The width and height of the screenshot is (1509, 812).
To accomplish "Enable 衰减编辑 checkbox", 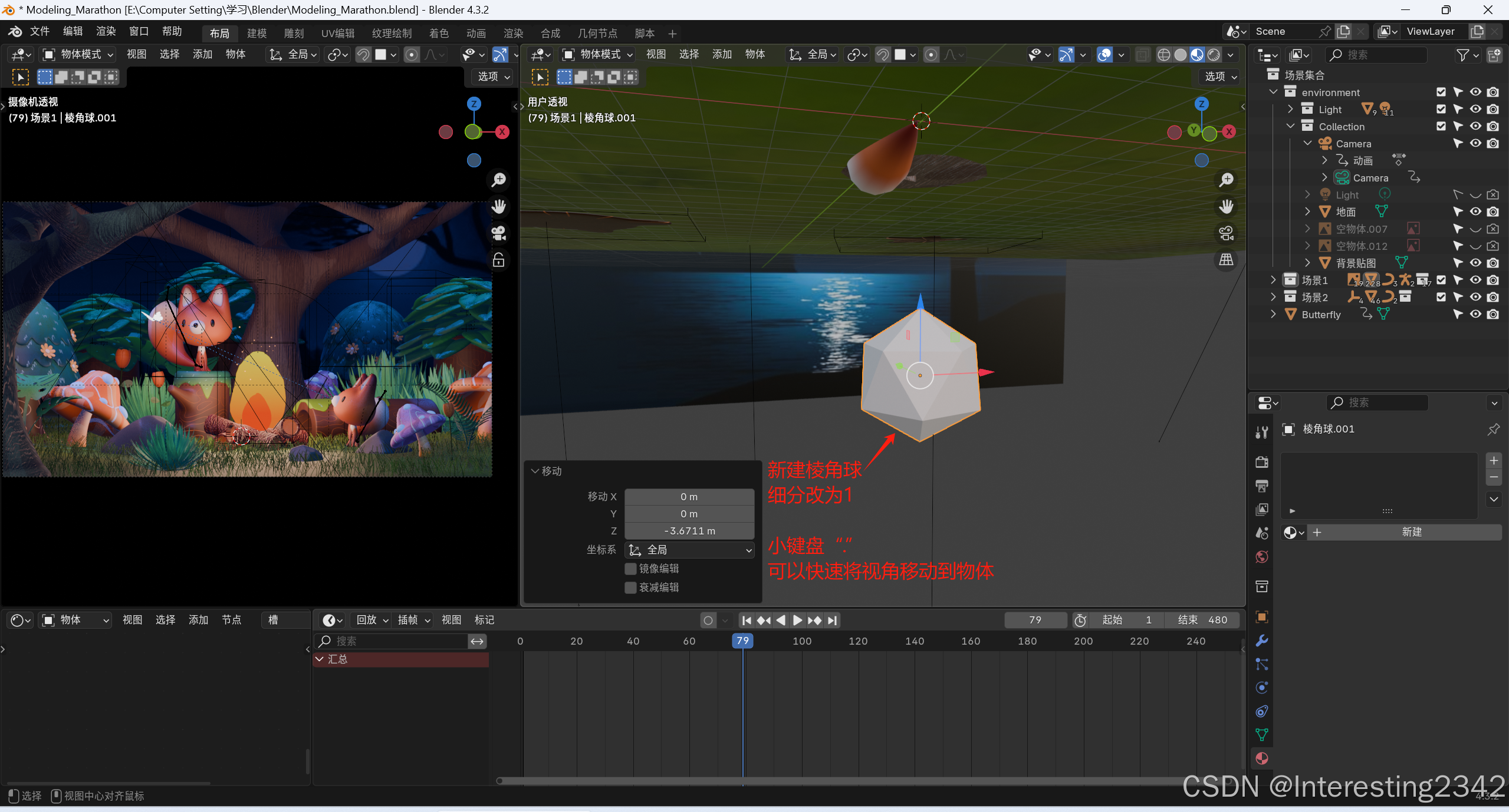I will click(x=630, y=587).
